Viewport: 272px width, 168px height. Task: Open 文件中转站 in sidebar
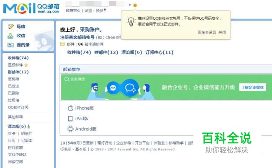[x=17, y=155]
